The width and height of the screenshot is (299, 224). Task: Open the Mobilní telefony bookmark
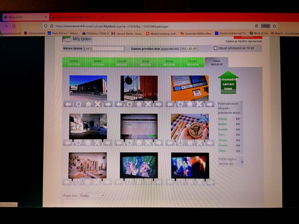coord(161,33)
